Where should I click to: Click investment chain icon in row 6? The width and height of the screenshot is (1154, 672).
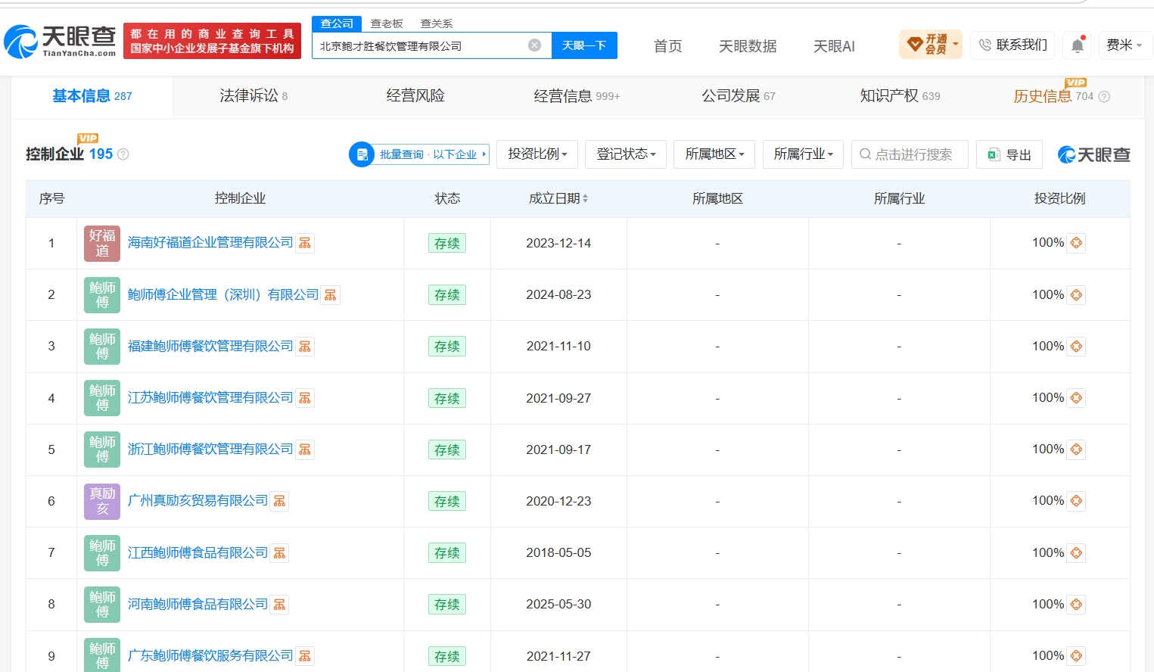click(1076, 501)
